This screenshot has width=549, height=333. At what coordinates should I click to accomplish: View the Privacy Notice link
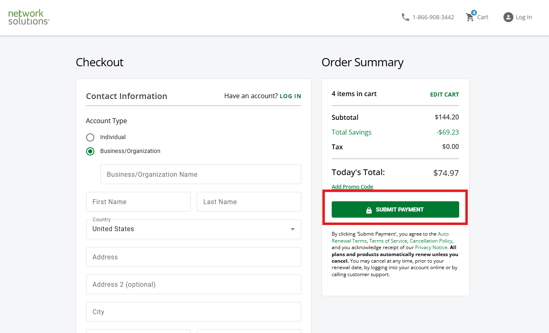[x=431, y=247]
